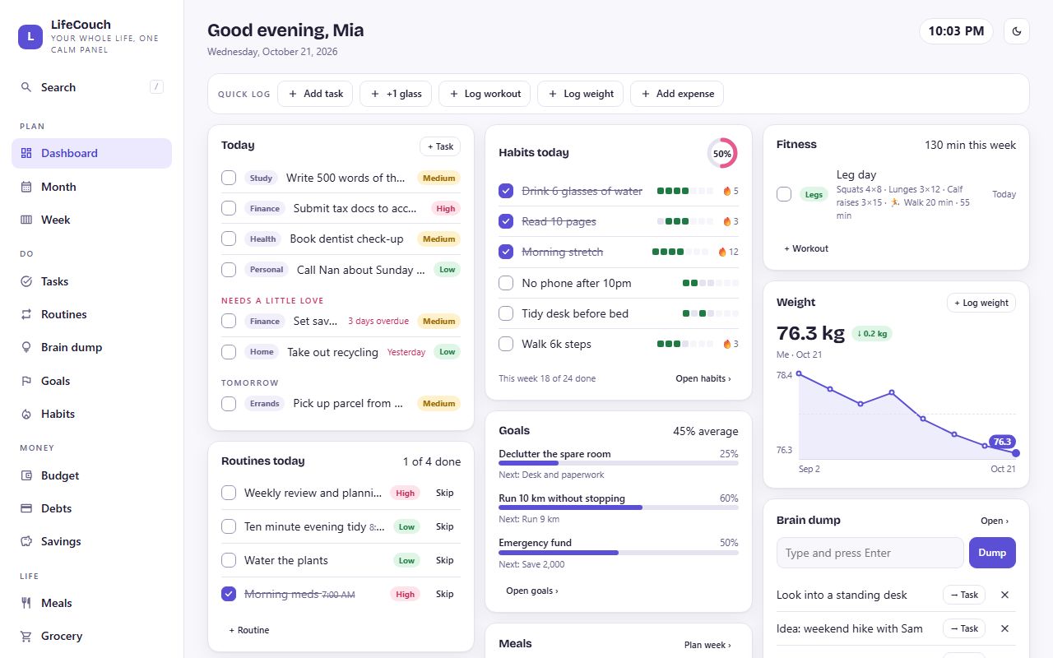The width and height of the screenshot is (1053, 658).
Task: Log a glass of water with '+1 glass'
Action: (396, 94)
